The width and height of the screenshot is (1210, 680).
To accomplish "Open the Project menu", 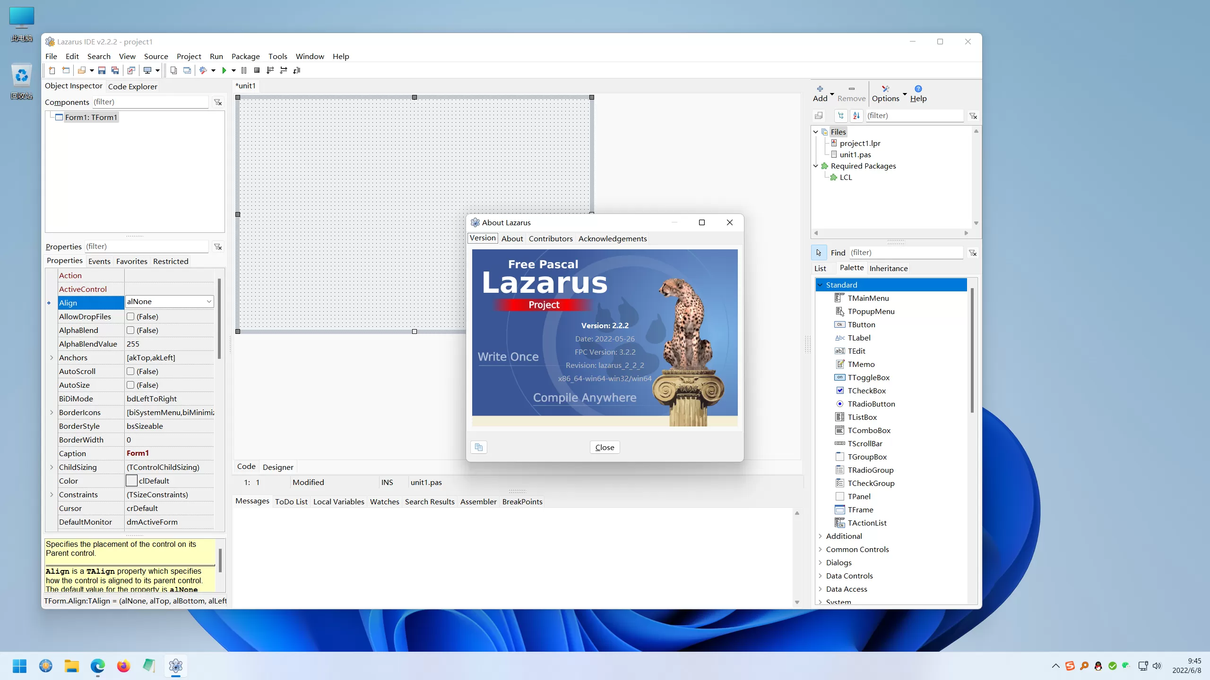I will click(189, 56).
